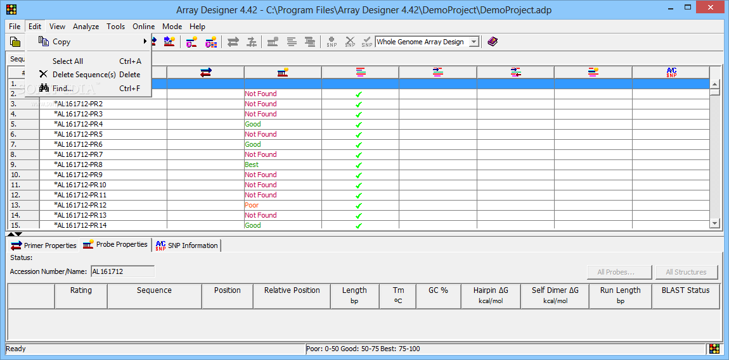Switch to the Probe Properties tab
Screen dimensions: 729x360
tap(115, 244)
